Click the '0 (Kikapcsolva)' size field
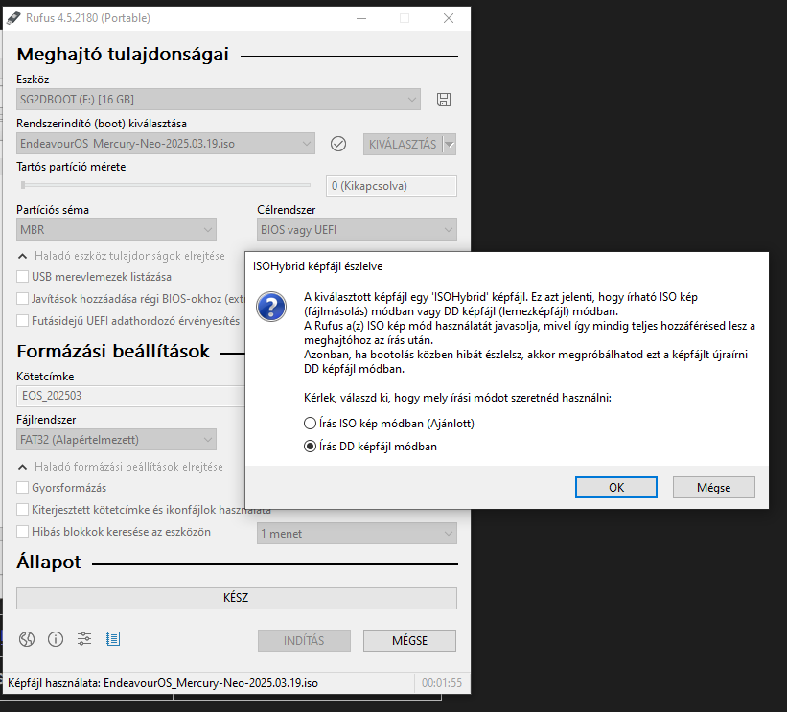Viewport: 787px width, 712px height. click(391, 186)
